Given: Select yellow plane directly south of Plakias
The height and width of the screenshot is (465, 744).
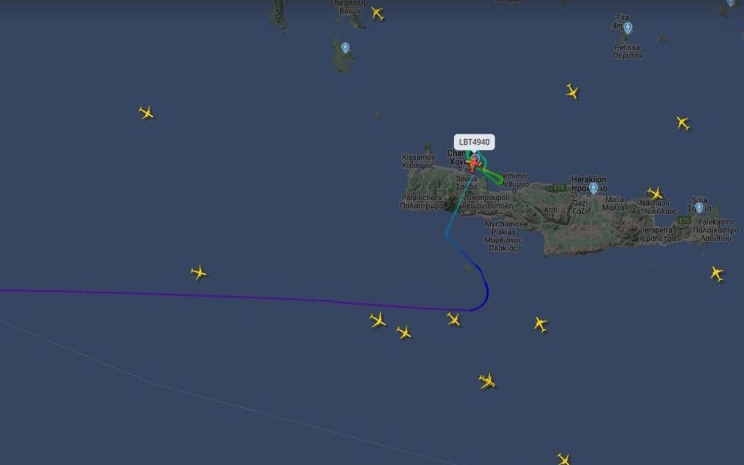Looking at the screenshot, I should [540, 324].
